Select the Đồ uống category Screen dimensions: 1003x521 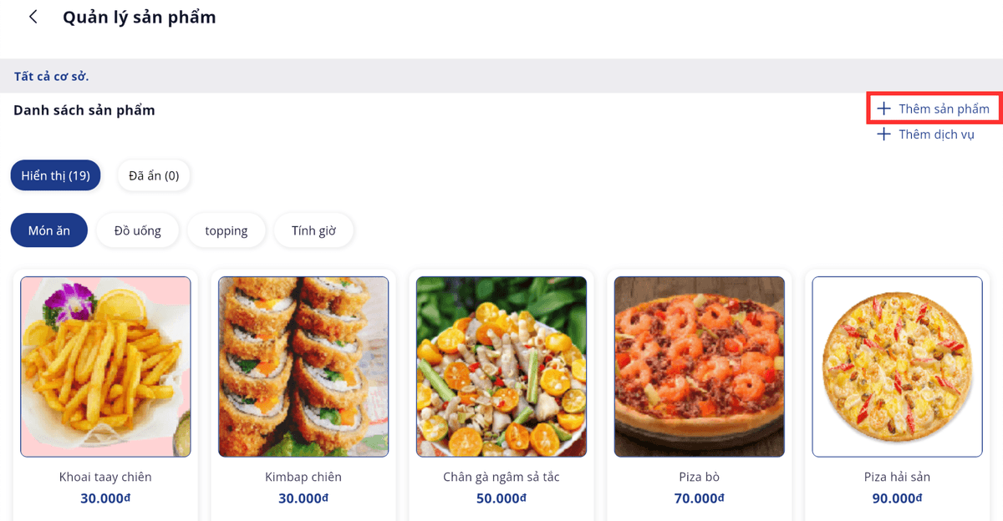tap(137, 230)
